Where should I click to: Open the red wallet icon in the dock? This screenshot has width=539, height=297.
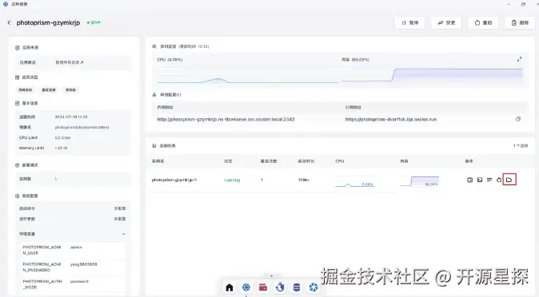(x=263, y=287)
